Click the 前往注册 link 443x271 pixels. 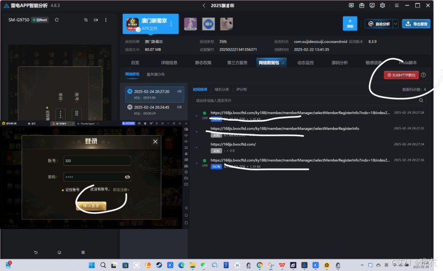coord(121,190)
